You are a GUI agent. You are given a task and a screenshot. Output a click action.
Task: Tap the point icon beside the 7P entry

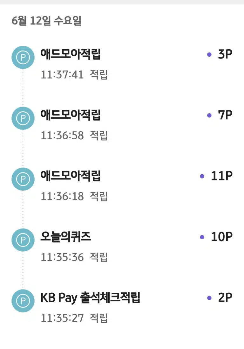click(23, 118)
